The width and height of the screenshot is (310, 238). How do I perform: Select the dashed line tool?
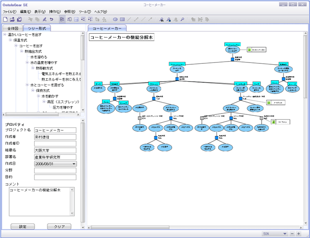pos(143,19)
